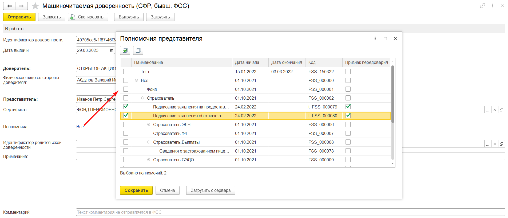Expand the Страхователь.ЭЛН node
Screen dimensions: 508x218
click(x=149, y=124)
